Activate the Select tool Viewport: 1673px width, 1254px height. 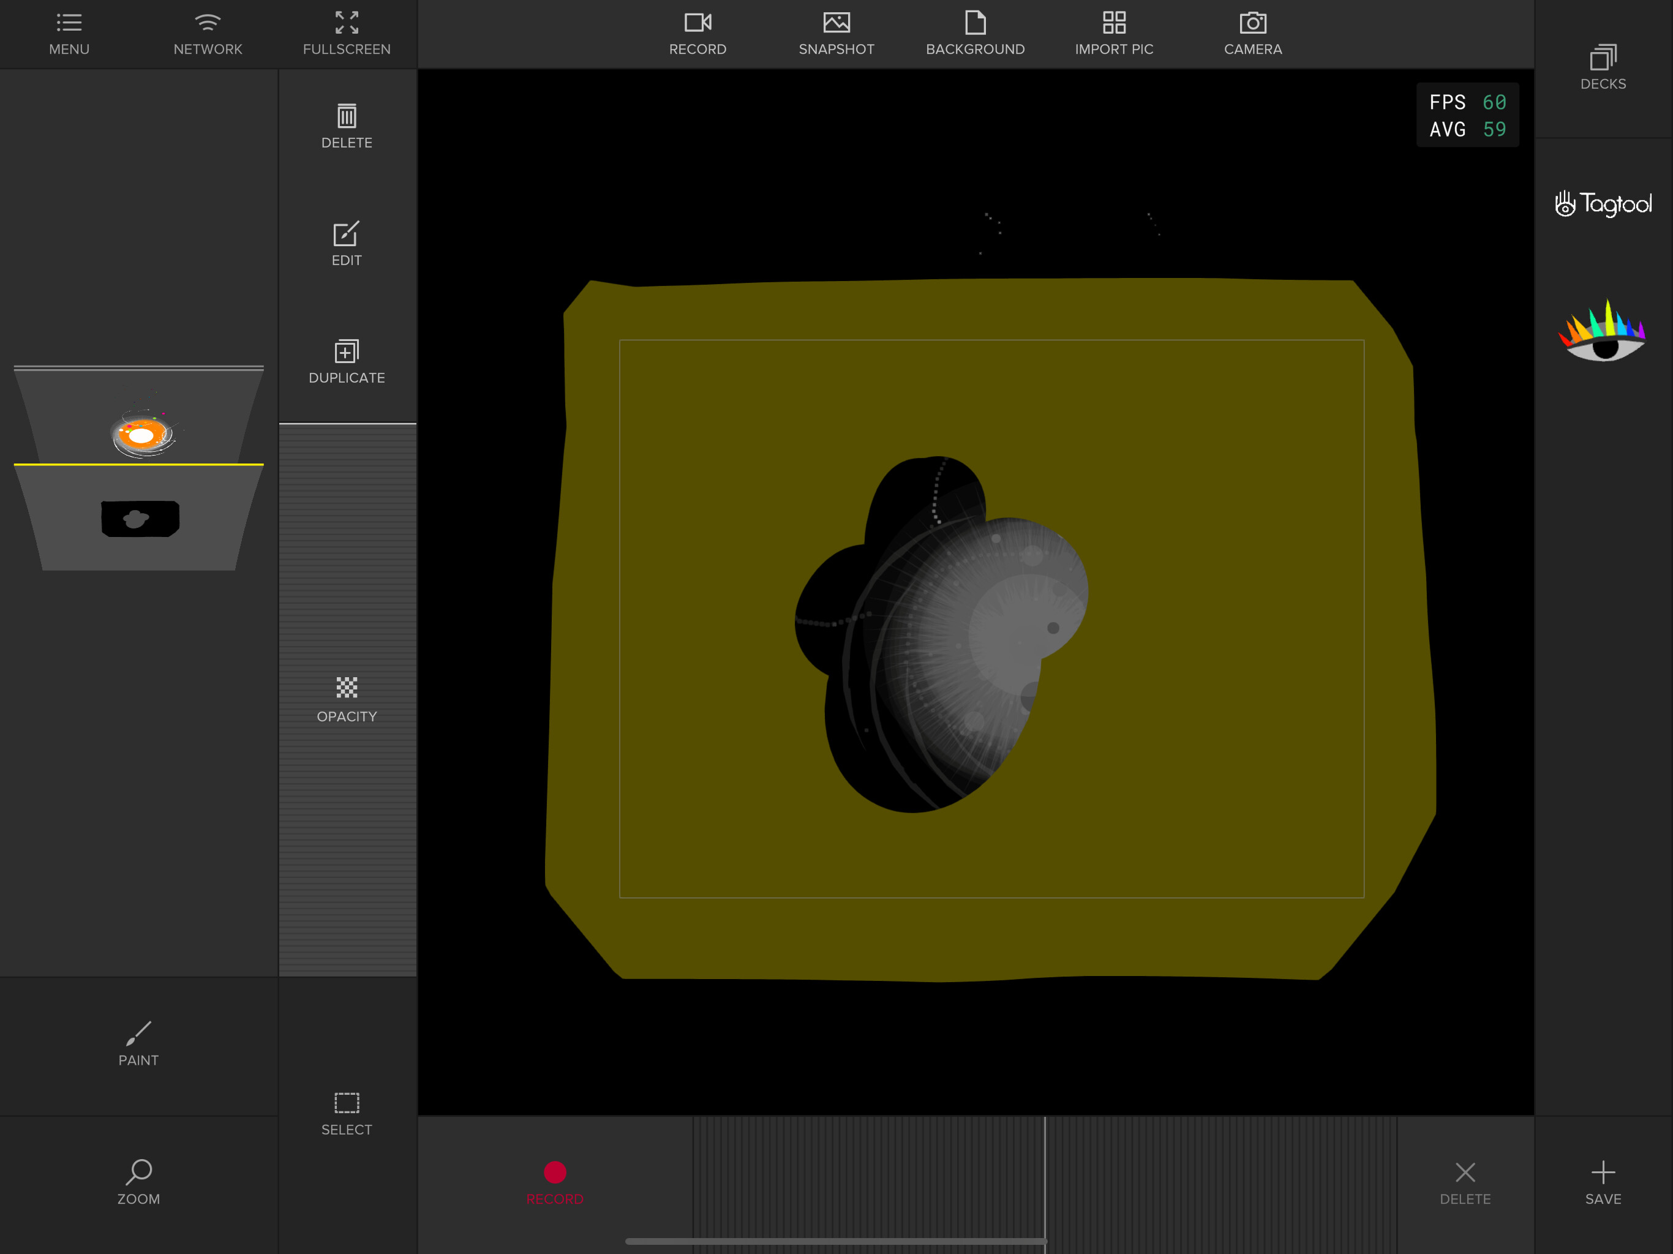347,1113
